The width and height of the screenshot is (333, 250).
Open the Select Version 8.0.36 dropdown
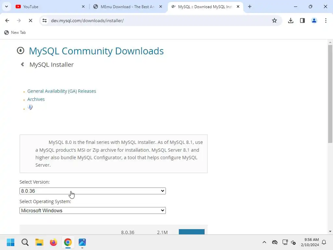(x=93, y=191)
